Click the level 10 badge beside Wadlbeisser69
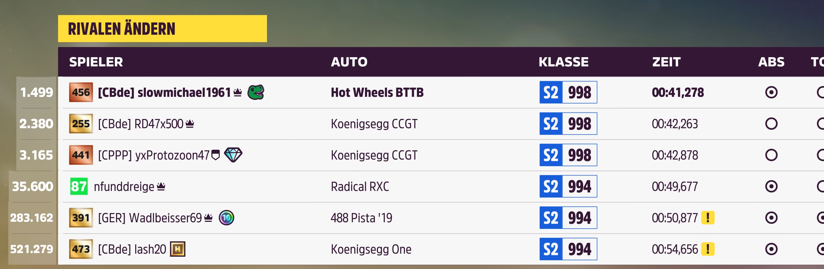The height and width of the screenshot is (269, 824). [226, 218]
